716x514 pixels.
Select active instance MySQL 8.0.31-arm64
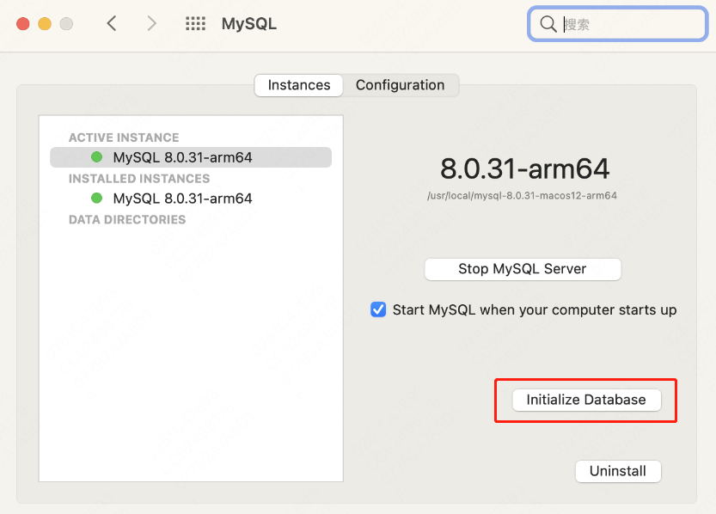click(191, 157)
